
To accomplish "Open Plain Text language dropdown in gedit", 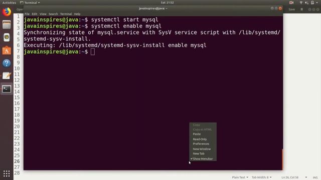I will tap(240, 177).
